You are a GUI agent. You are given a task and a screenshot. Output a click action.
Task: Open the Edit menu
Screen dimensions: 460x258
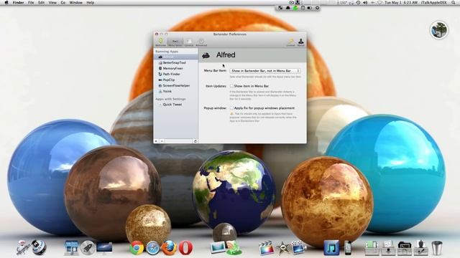click(42, 2)
